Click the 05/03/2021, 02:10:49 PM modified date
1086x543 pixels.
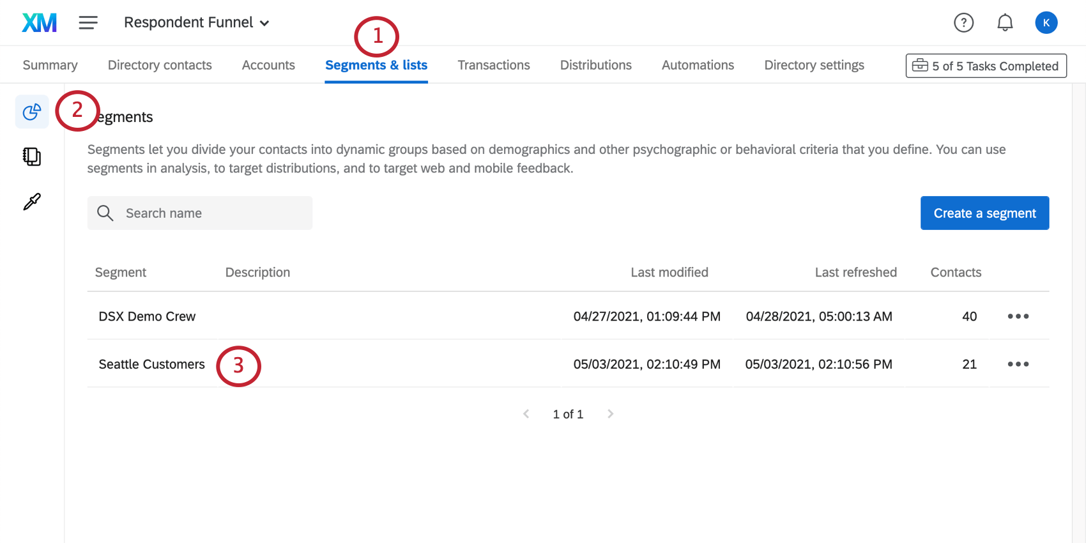point(647,364)
